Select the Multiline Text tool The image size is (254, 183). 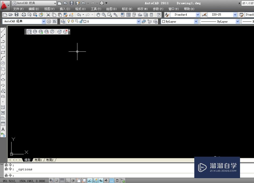click(x=3, y=129)
